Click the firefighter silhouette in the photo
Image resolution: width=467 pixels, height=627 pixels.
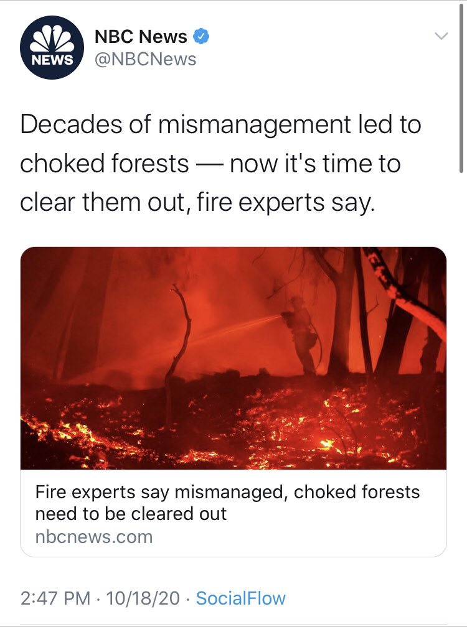tap(301, 333)
